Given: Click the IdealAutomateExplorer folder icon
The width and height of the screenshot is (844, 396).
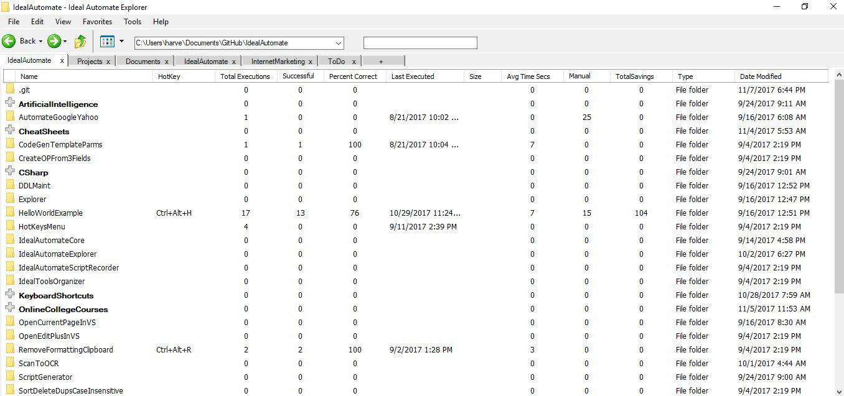Looking at the screenshot, I should (x=10, y=254).
